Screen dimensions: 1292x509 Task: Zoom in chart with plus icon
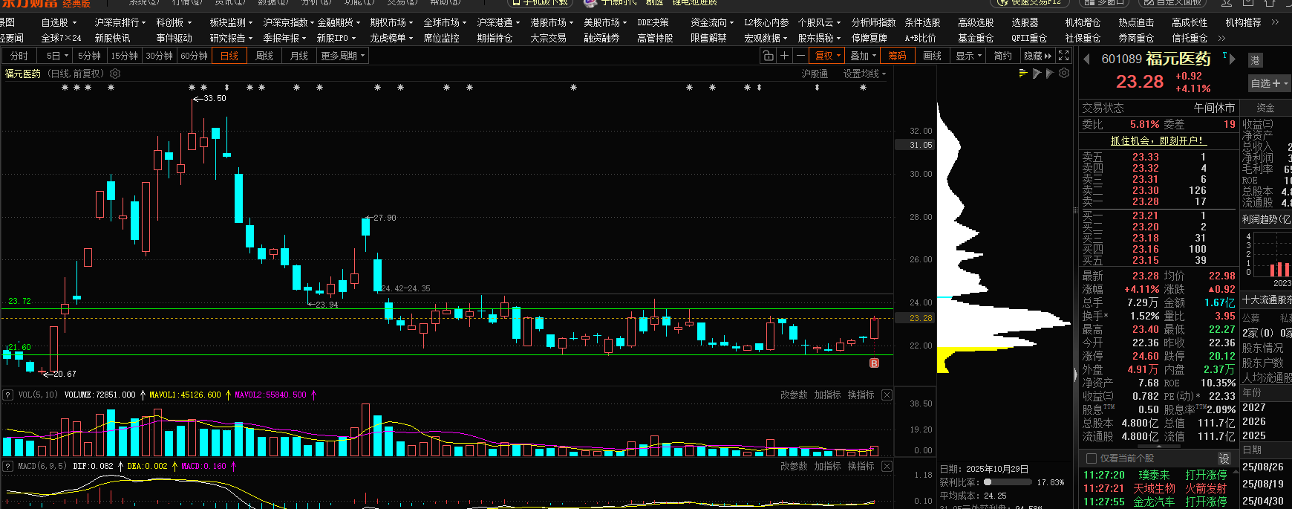(784, 56)
